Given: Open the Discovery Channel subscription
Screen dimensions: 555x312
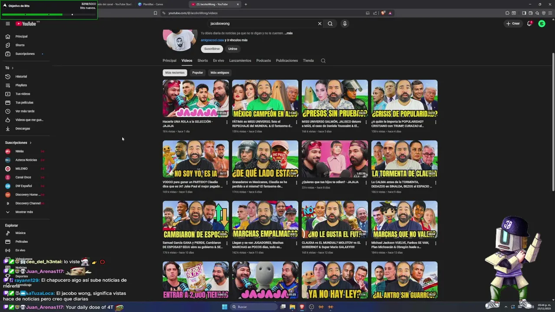Looking at the screenshot, I should pos(26,203).
